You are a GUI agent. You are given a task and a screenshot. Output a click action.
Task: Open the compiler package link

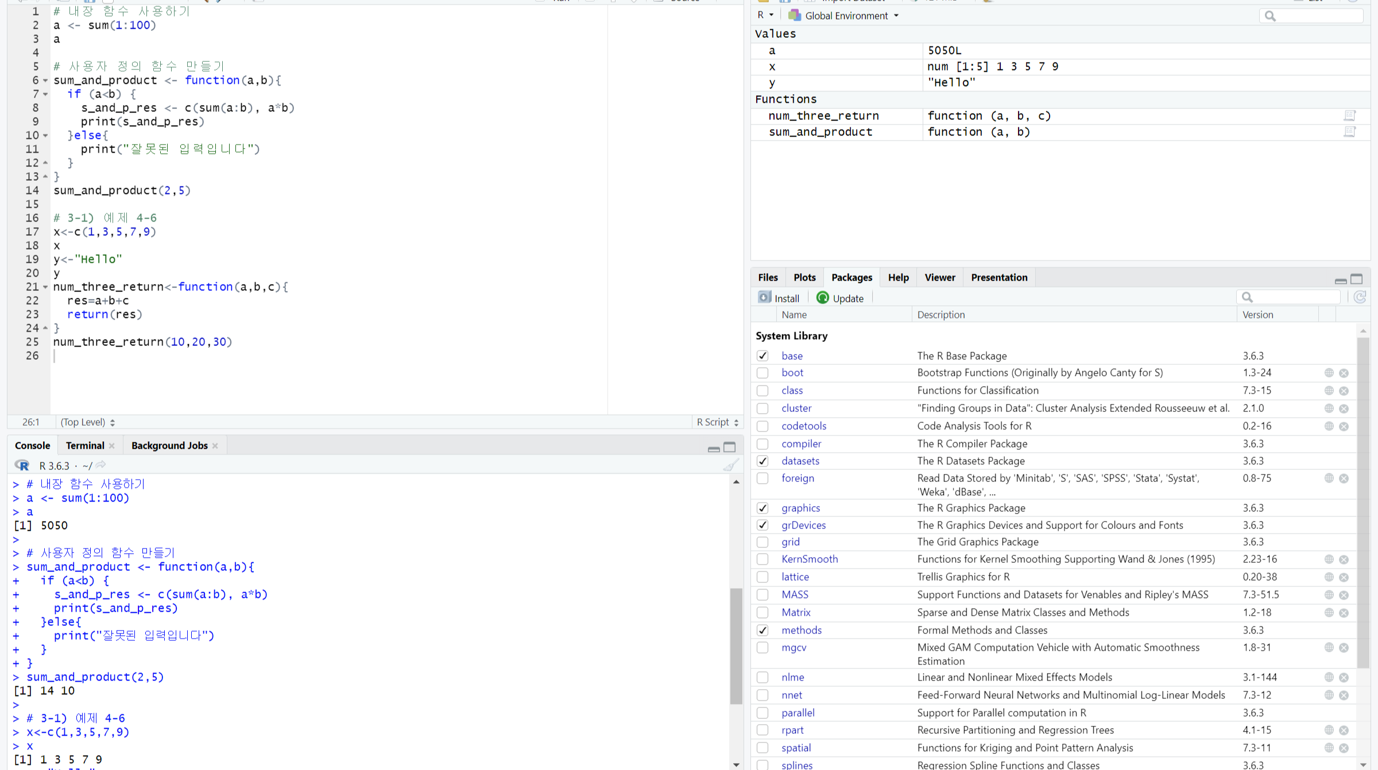point(801,444)
